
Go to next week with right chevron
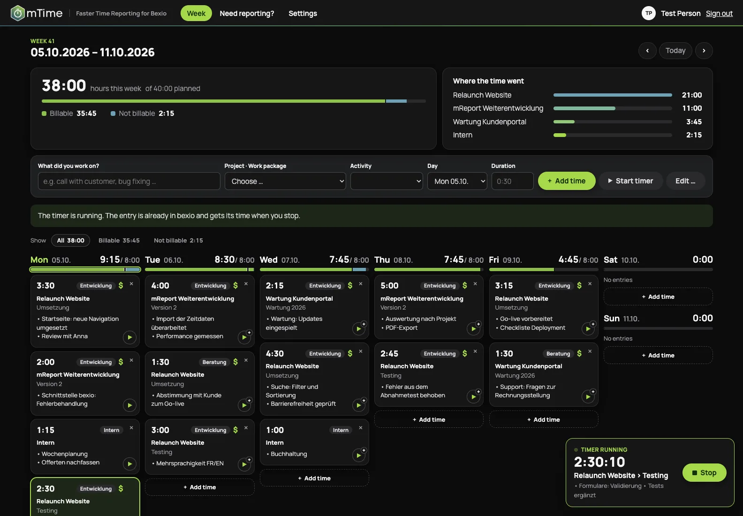click(x=704, y=51)
